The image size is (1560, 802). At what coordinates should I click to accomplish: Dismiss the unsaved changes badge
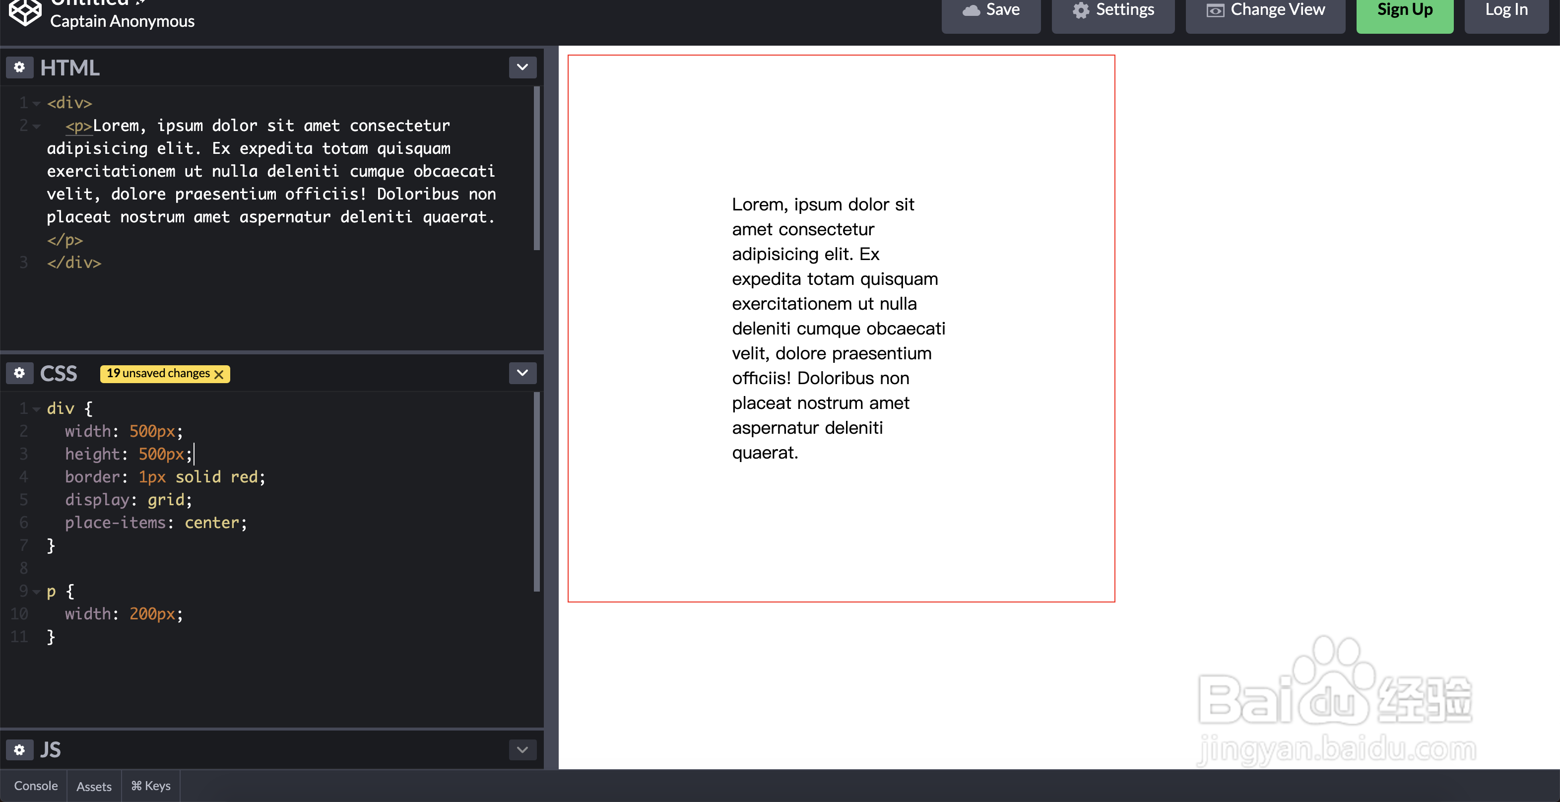219,374
